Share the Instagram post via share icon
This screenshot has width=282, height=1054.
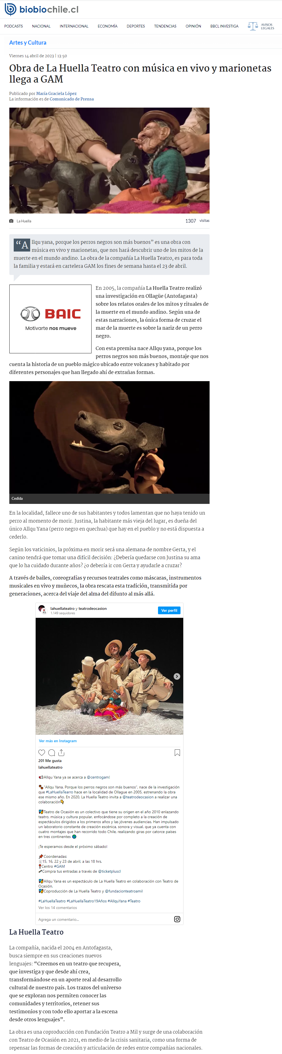pyautogui.click(x=61, y=752)
